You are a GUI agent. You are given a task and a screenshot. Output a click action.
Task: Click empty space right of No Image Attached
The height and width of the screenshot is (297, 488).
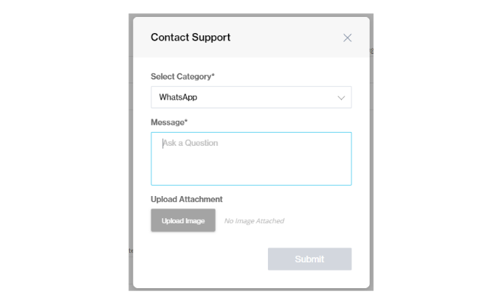(x=325, y=221)
